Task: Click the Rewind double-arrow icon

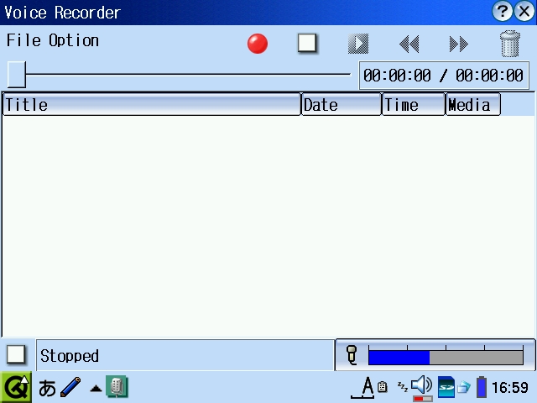Action: 409,44
